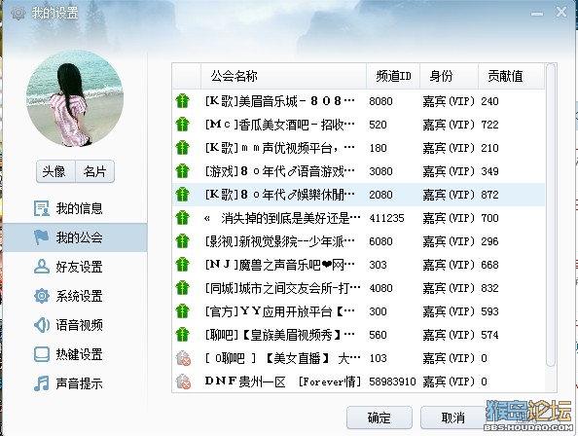Click channel ID 8080

pos(380,101)
